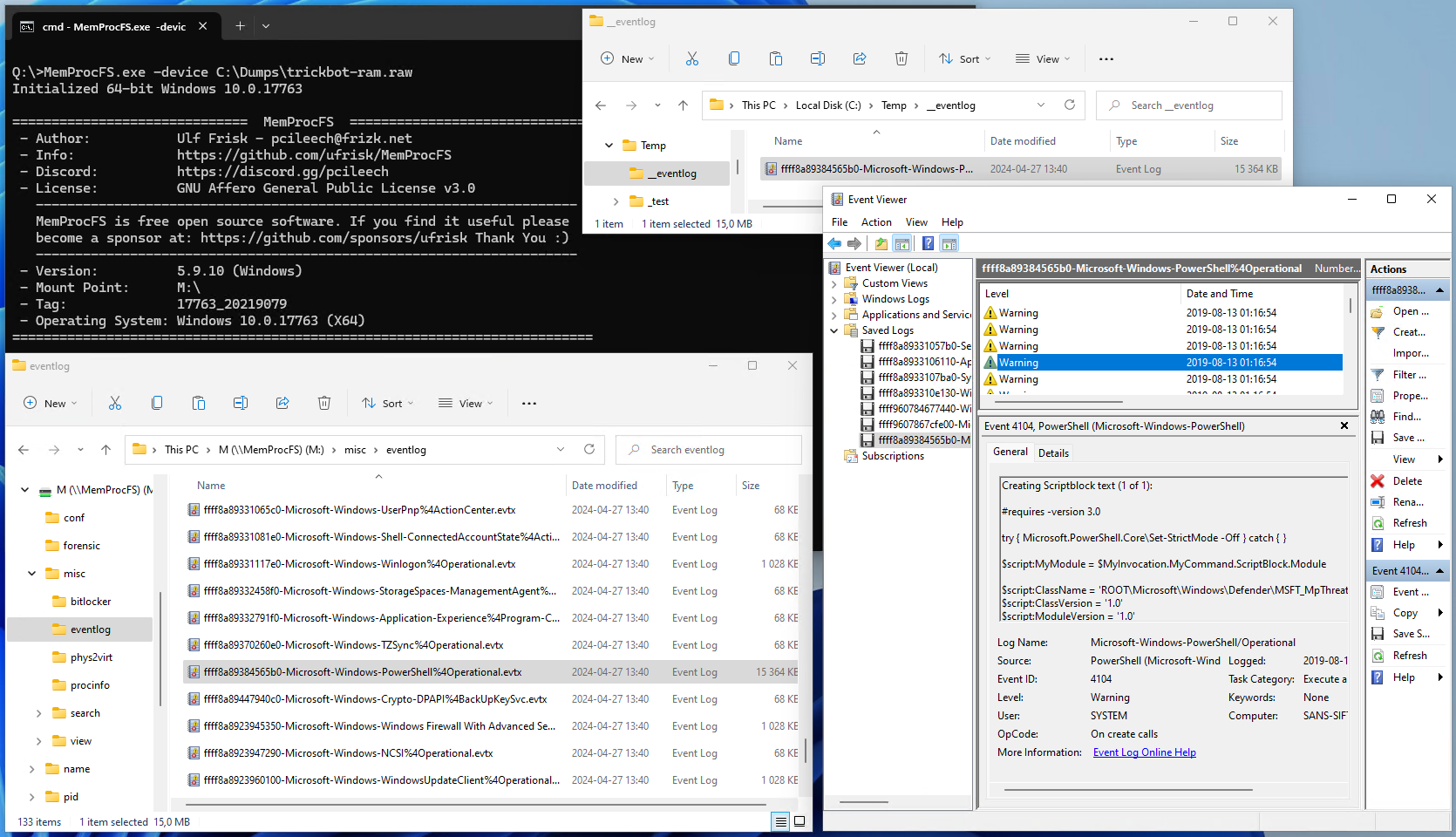Collapse Saved Logs node in Event Viewer tree
Viewport: 1456px width, 837px height.
coord(834,330)
